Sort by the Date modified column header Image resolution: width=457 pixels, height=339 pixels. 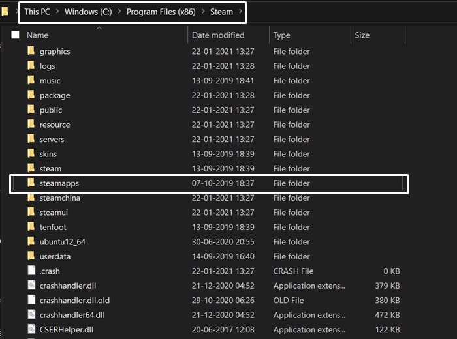[218, 35]
